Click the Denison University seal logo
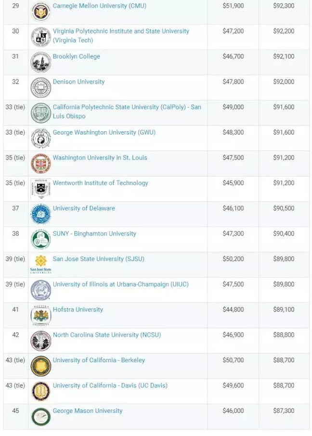 pos(41,88)
